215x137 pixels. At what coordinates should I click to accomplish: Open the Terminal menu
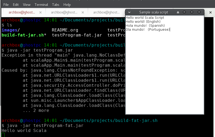[x=41, y=5]
